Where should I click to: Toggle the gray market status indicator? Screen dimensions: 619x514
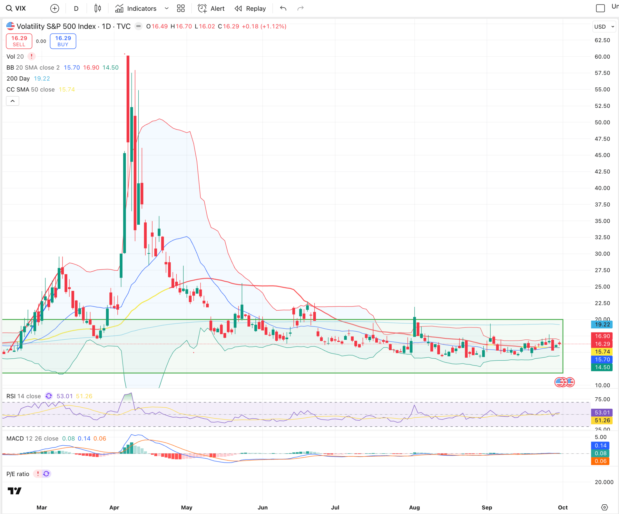click(x=138, y=26)
